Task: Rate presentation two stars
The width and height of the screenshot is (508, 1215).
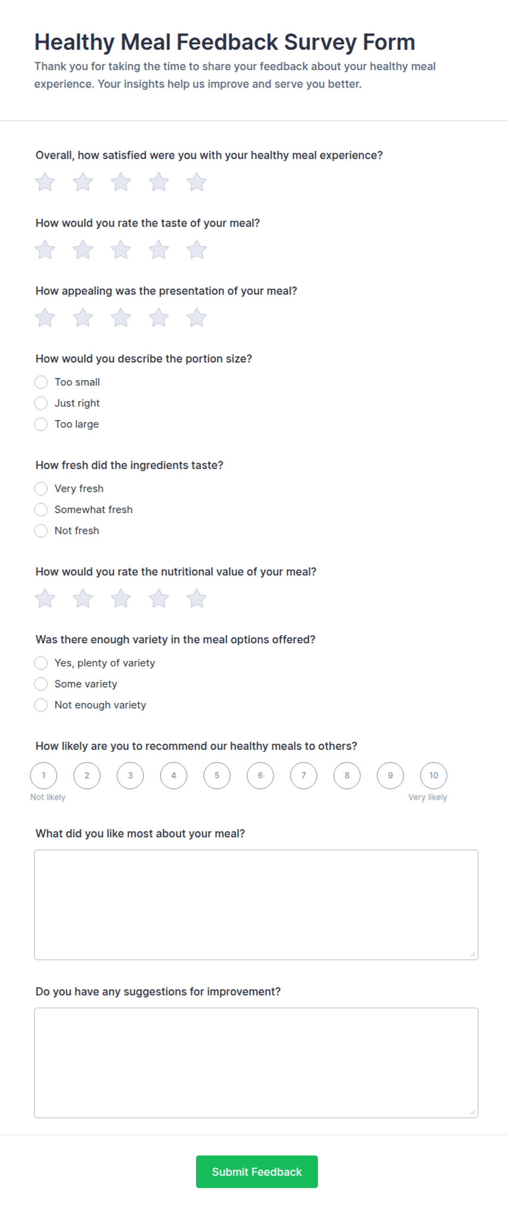Action: click(x=83, y=318)
